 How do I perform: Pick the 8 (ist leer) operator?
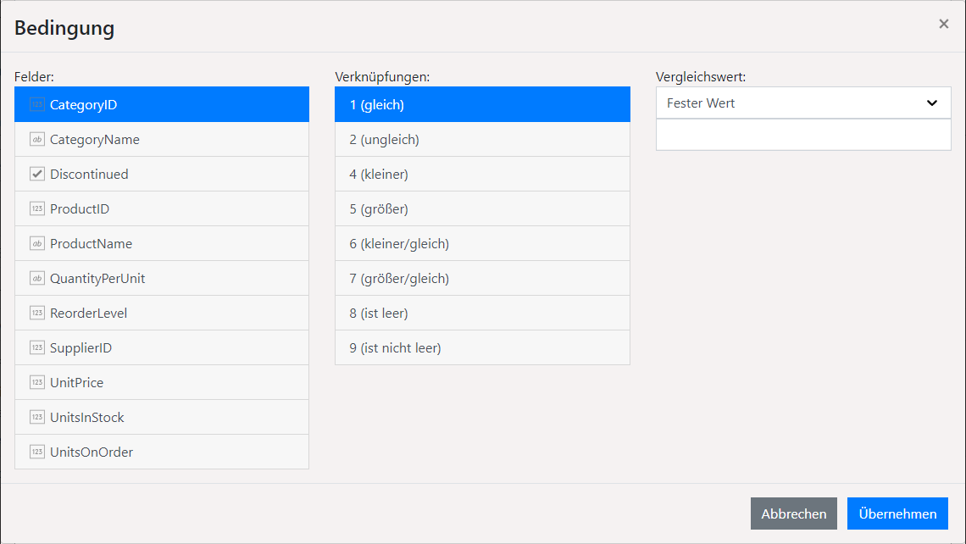point(481,314)
